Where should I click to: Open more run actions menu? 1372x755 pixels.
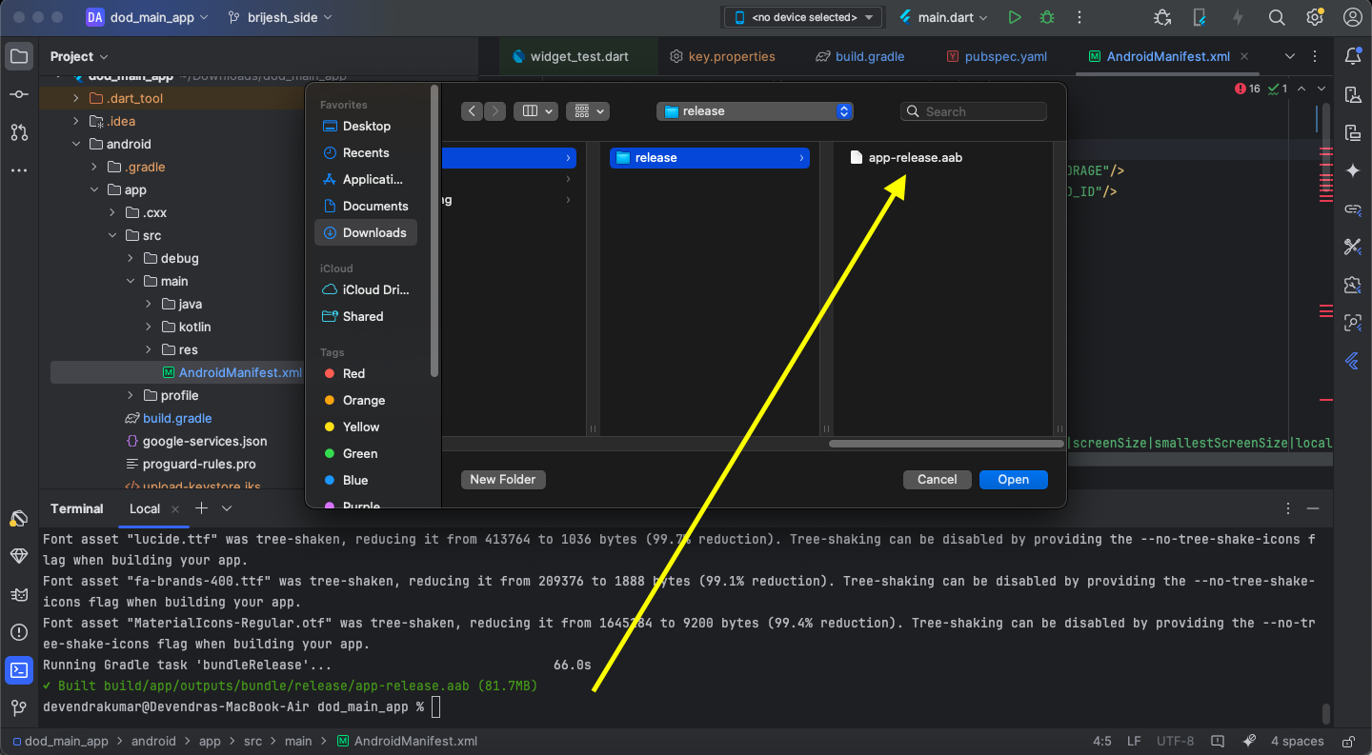tap(1079, 17)
